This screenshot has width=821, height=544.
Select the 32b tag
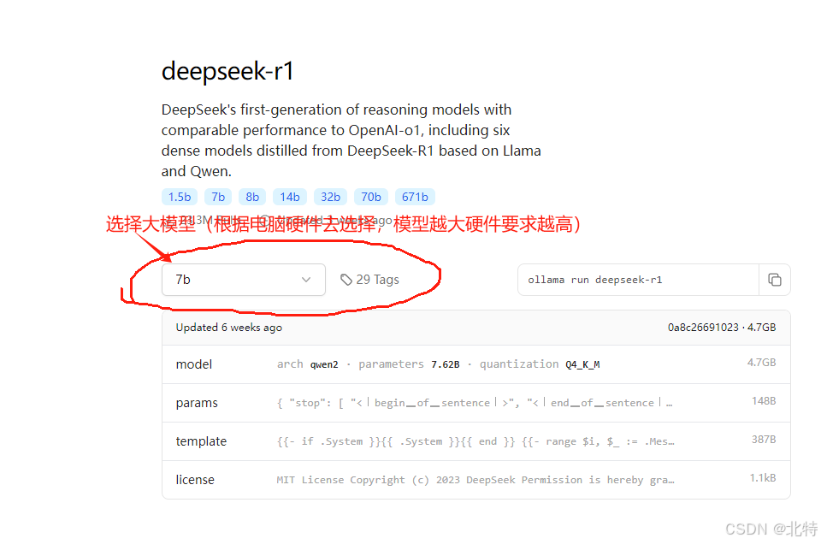click(330, 197)
